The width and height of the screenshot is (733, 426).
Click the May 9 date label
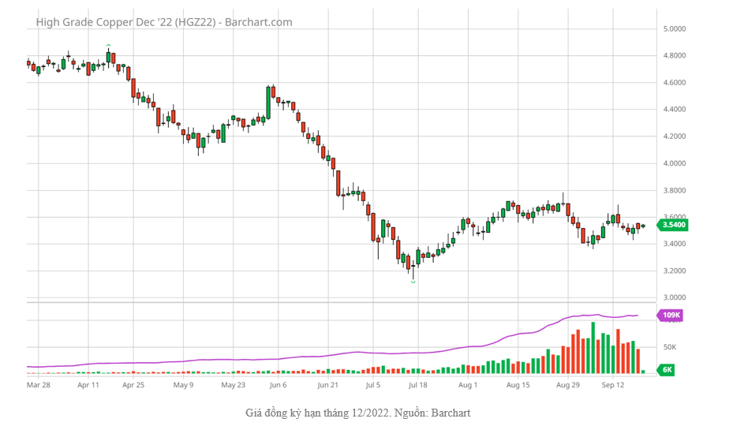tap(183, 385)
